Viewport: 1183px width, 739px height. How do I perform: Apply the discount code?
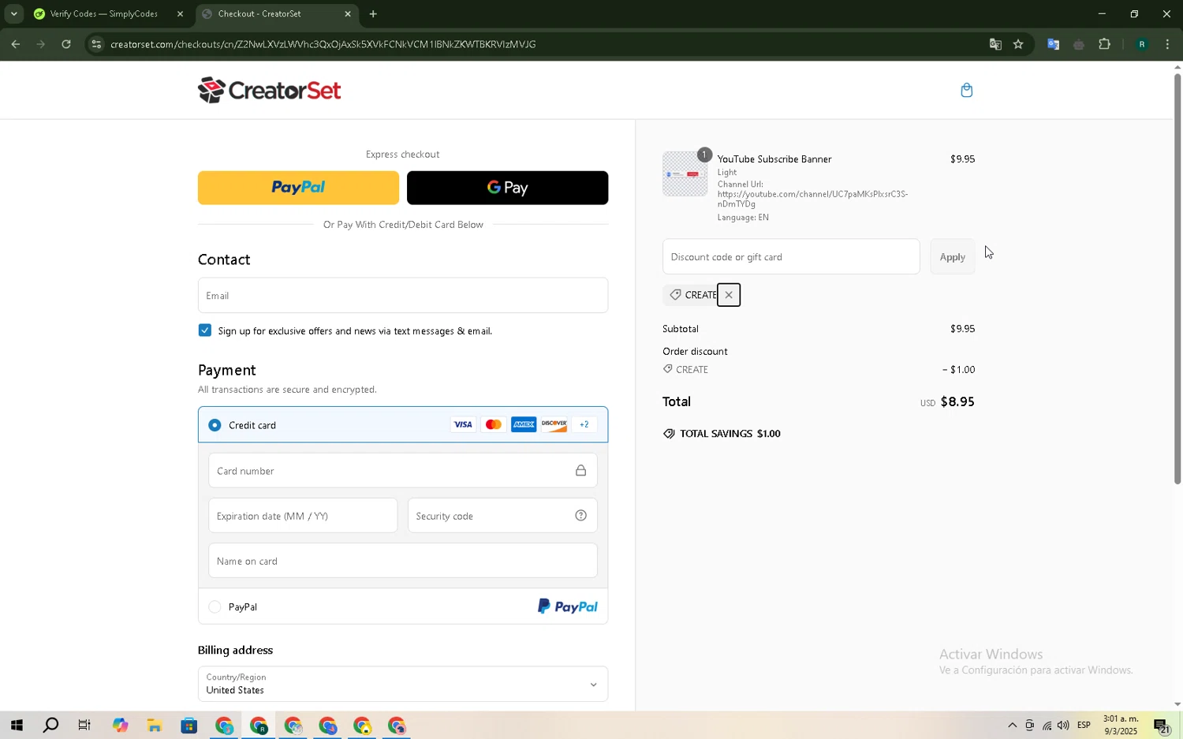coord(952,257)
